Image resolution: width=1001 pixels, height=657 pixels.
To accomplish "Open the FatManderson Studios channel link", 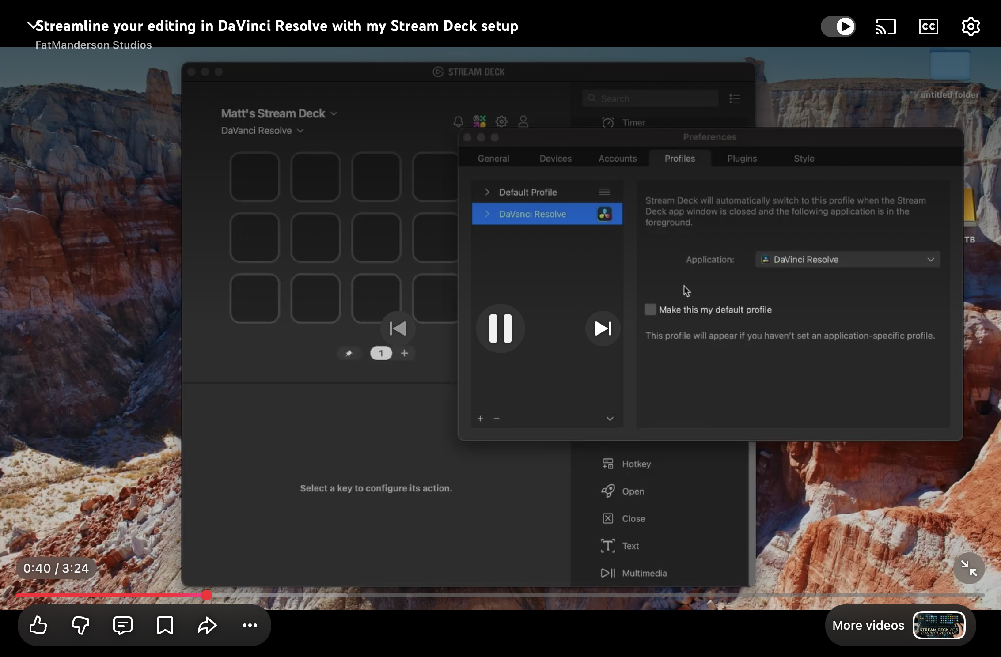I will click(94, 45).
